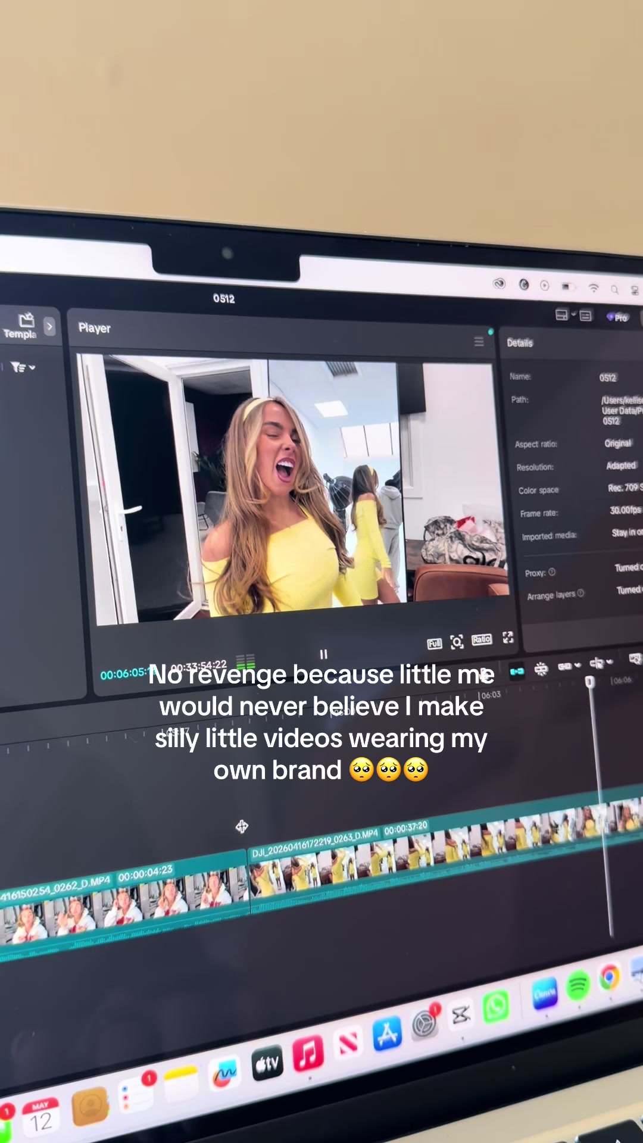This screenshot has width=643, height=1143.
Task: Open the layout switcher dropdown arrow
Action: coord(574,314)
